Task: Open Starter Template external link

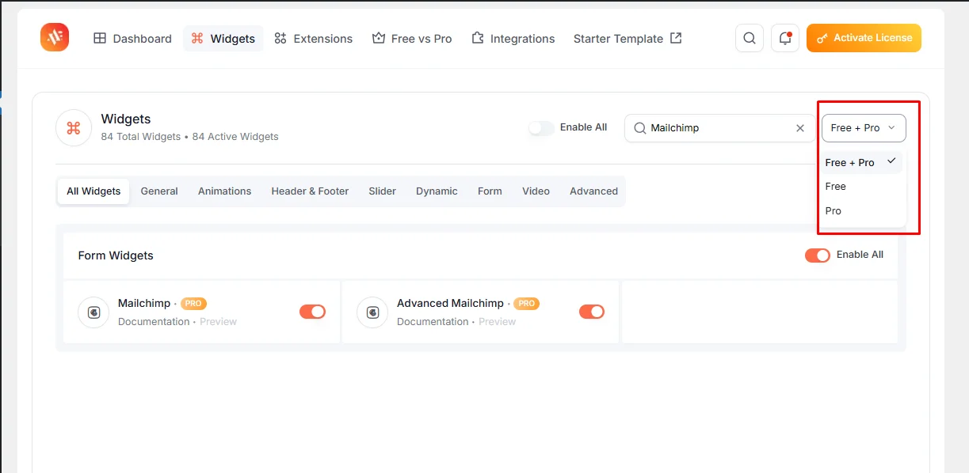Action: pos(627,39)
